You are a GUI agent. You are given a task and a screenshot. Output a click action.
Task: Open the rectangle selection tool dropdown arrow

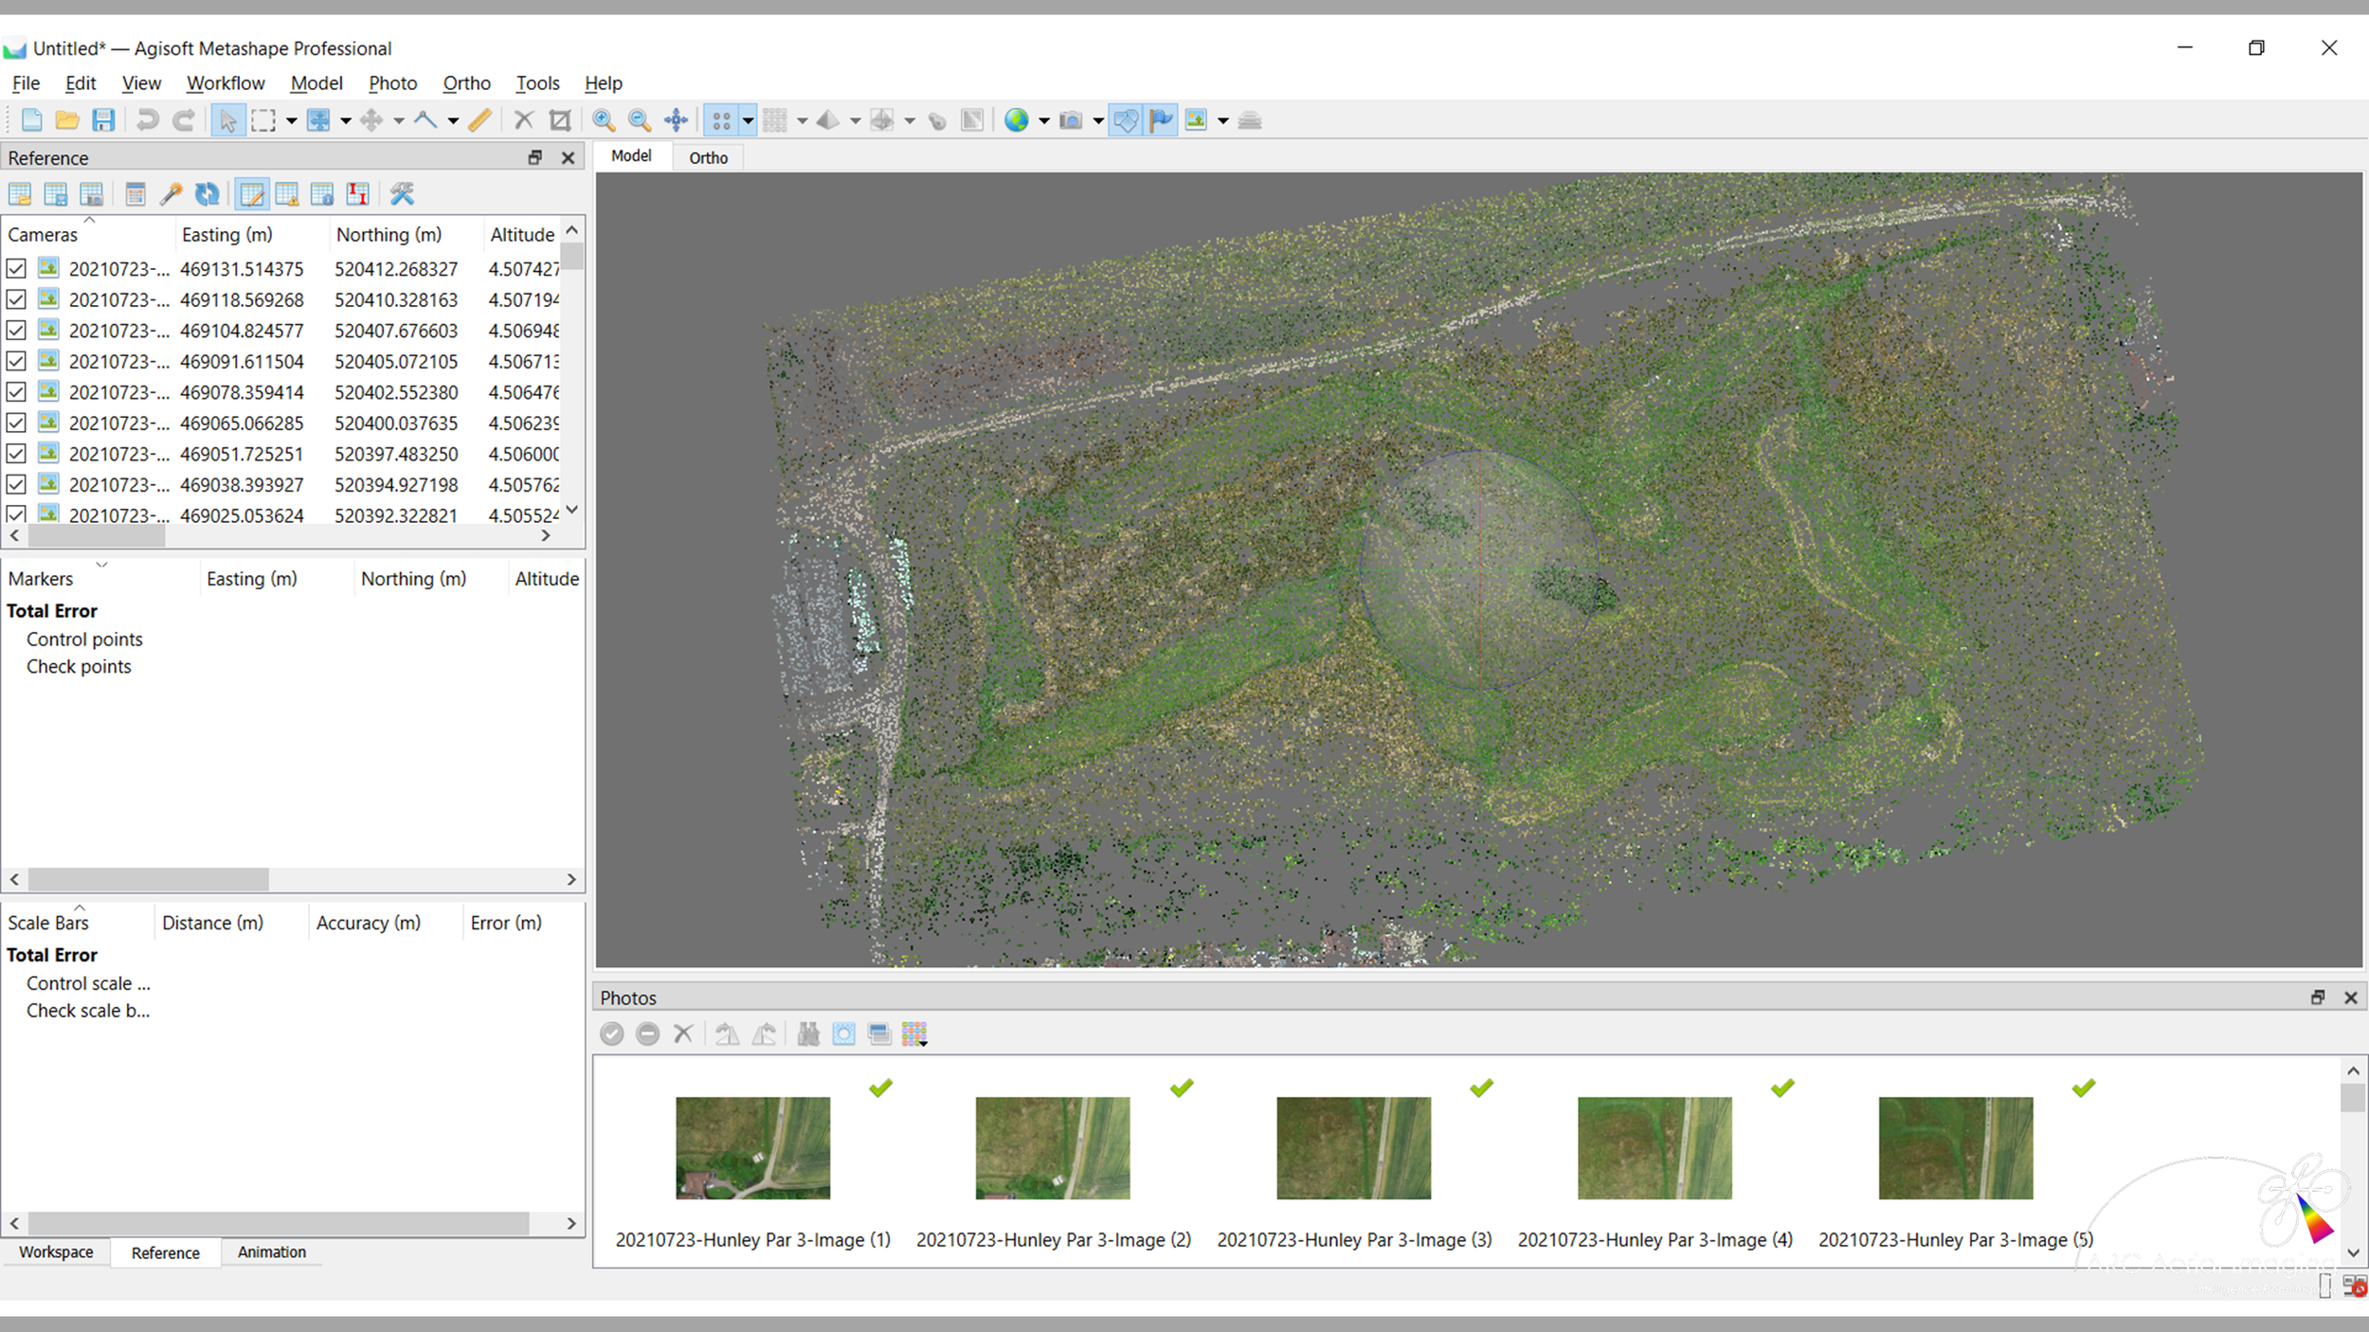(x=291, y=121)
